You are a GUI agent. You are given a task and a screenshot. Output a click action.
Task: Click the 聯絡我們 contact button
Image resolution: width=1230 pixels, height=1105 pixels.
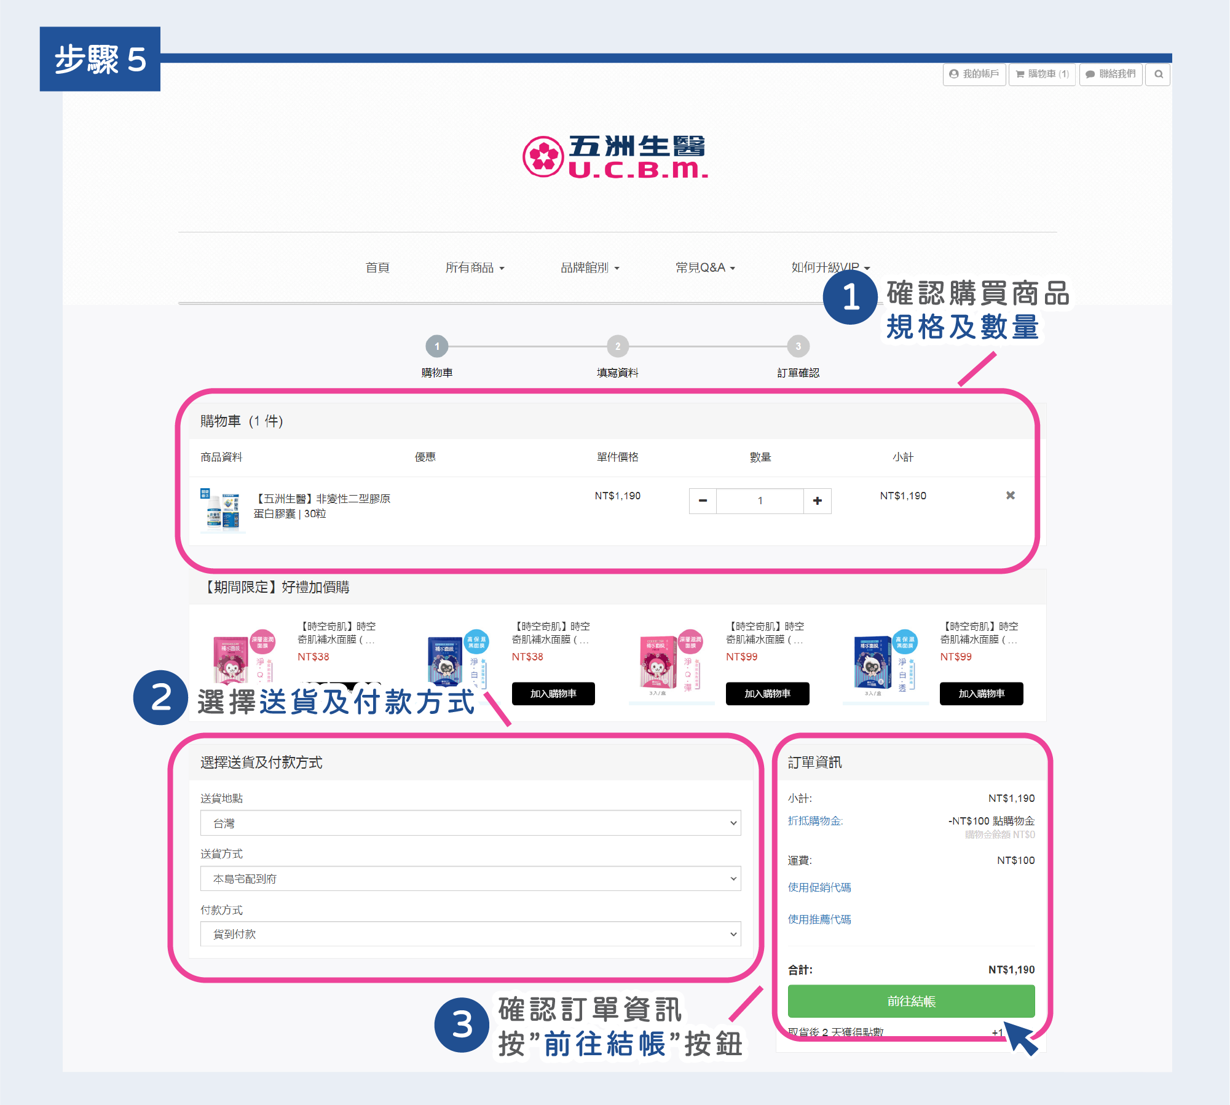click(x=1111, y=74)
